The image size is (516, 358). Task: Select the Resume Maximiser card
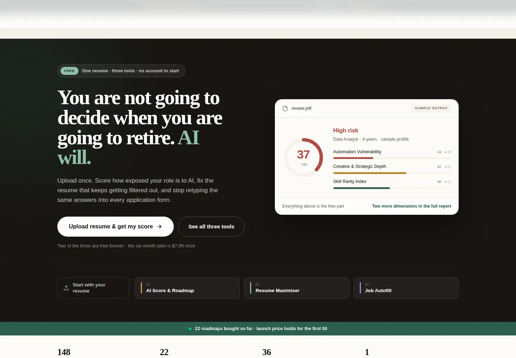click(x=297, y=288)
